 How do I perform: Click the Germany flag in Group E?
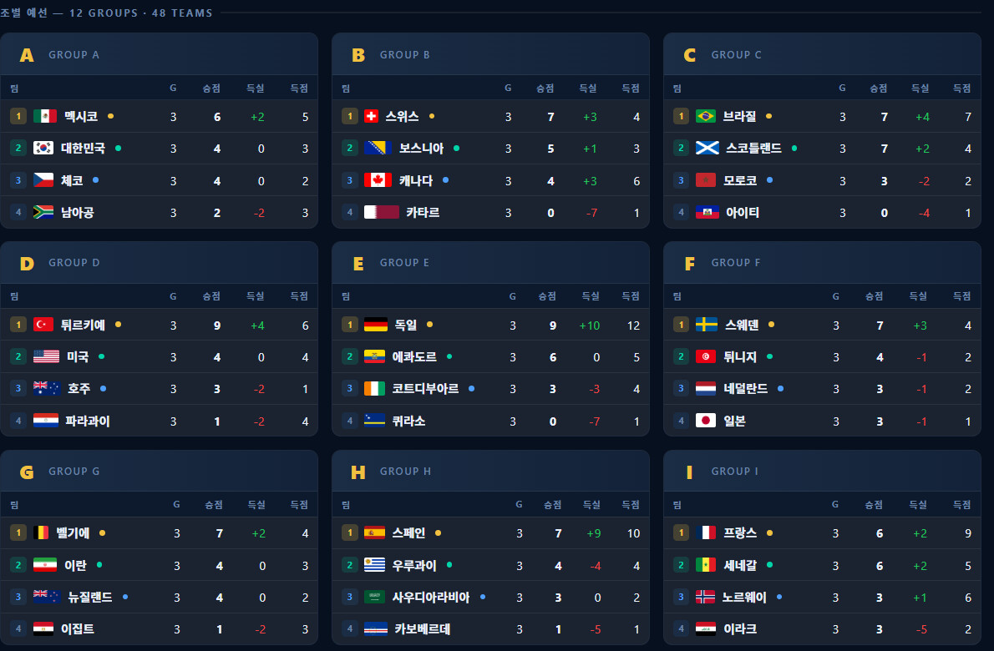tap(375, 325)
